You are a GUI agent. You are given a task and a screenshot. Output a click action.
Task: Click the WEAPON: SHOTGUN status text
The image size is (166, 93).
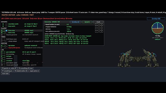click(8, 15)
